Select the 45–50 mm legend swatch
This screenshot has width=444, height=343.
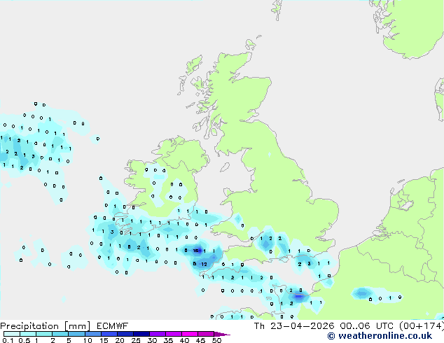(x=206, y=334)
